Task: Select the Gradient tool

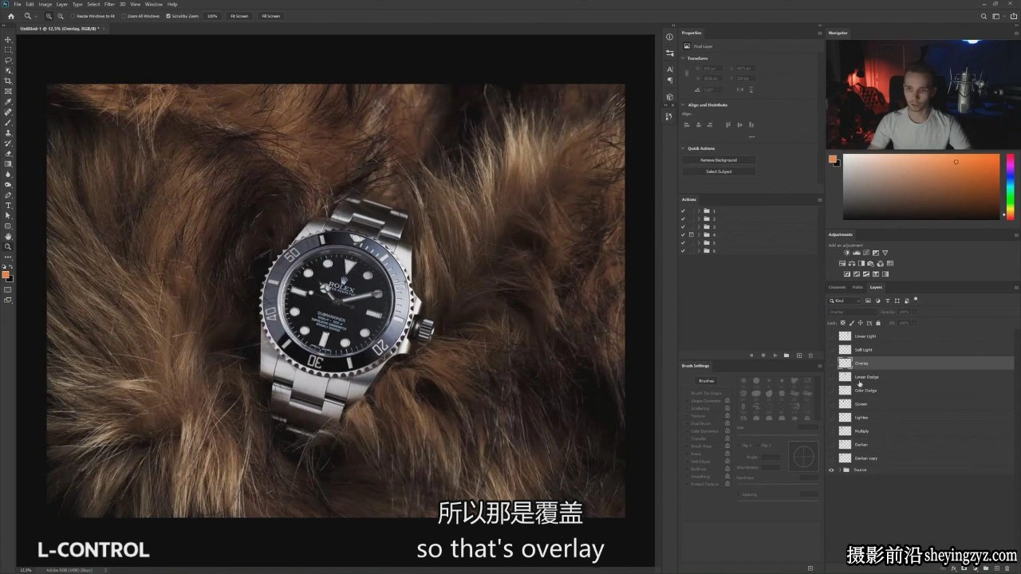Action: click(x=8, y=163)
